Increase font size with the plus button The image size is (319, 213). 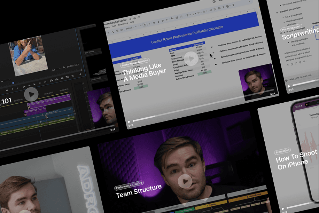click(x=149, y=24)
